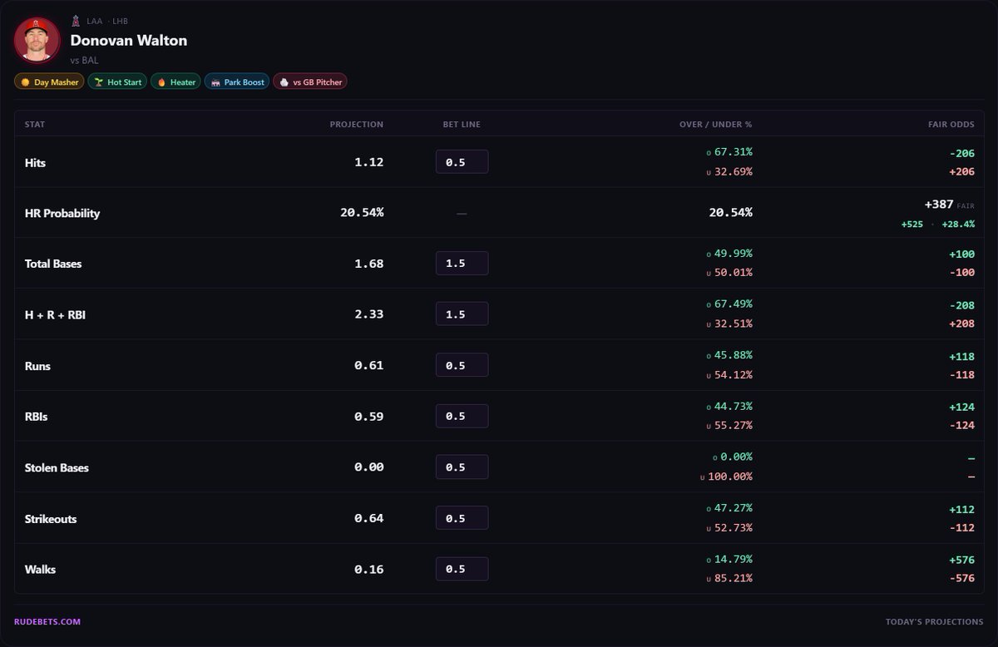The width and height of the screenshot is (998, 647).
Task: Click the Hits projection 1.12
Action: [369, 162]
